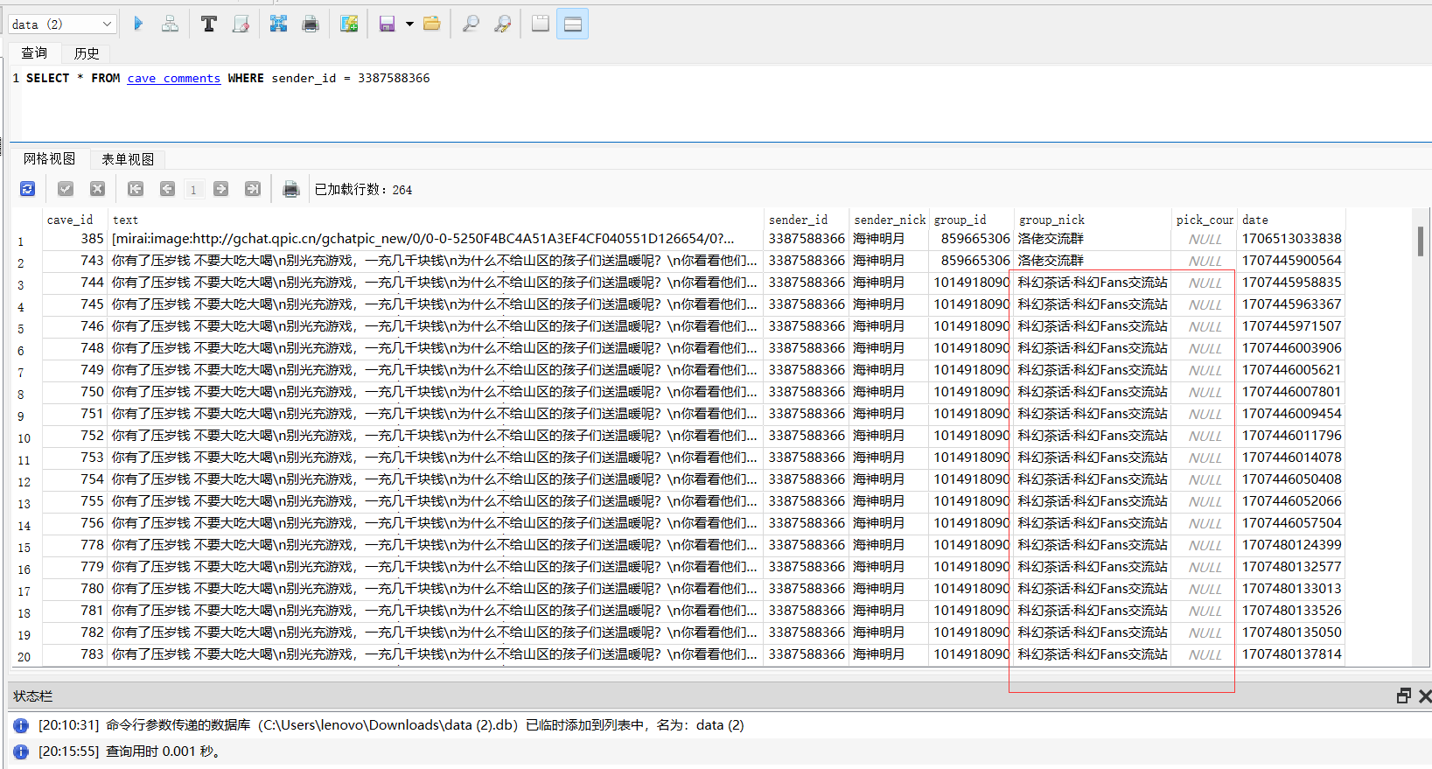The height and width of the screenshot is (769, 1432).
Task: Click the purple floppy save SQL icon
Action: click(387, 24)
